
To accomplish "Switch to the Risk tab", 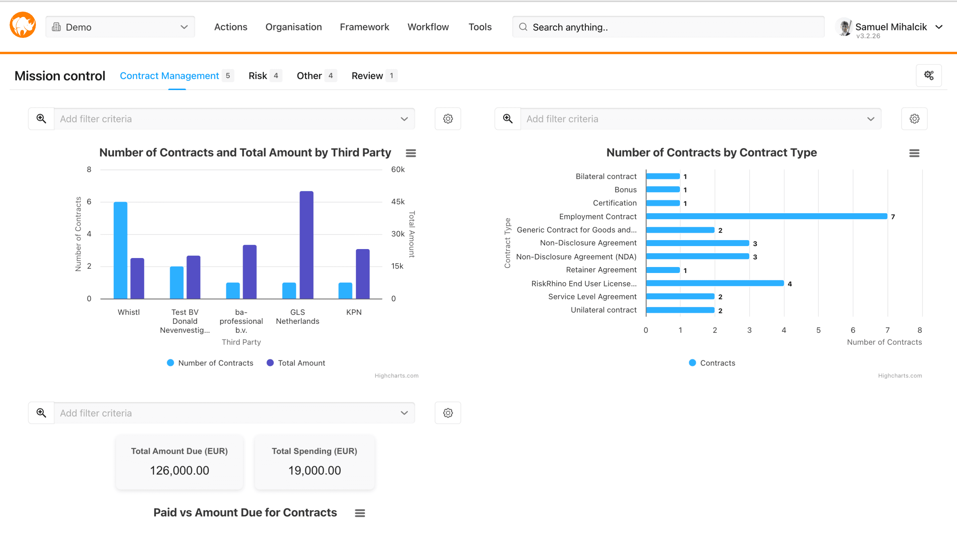I will 257,75.
